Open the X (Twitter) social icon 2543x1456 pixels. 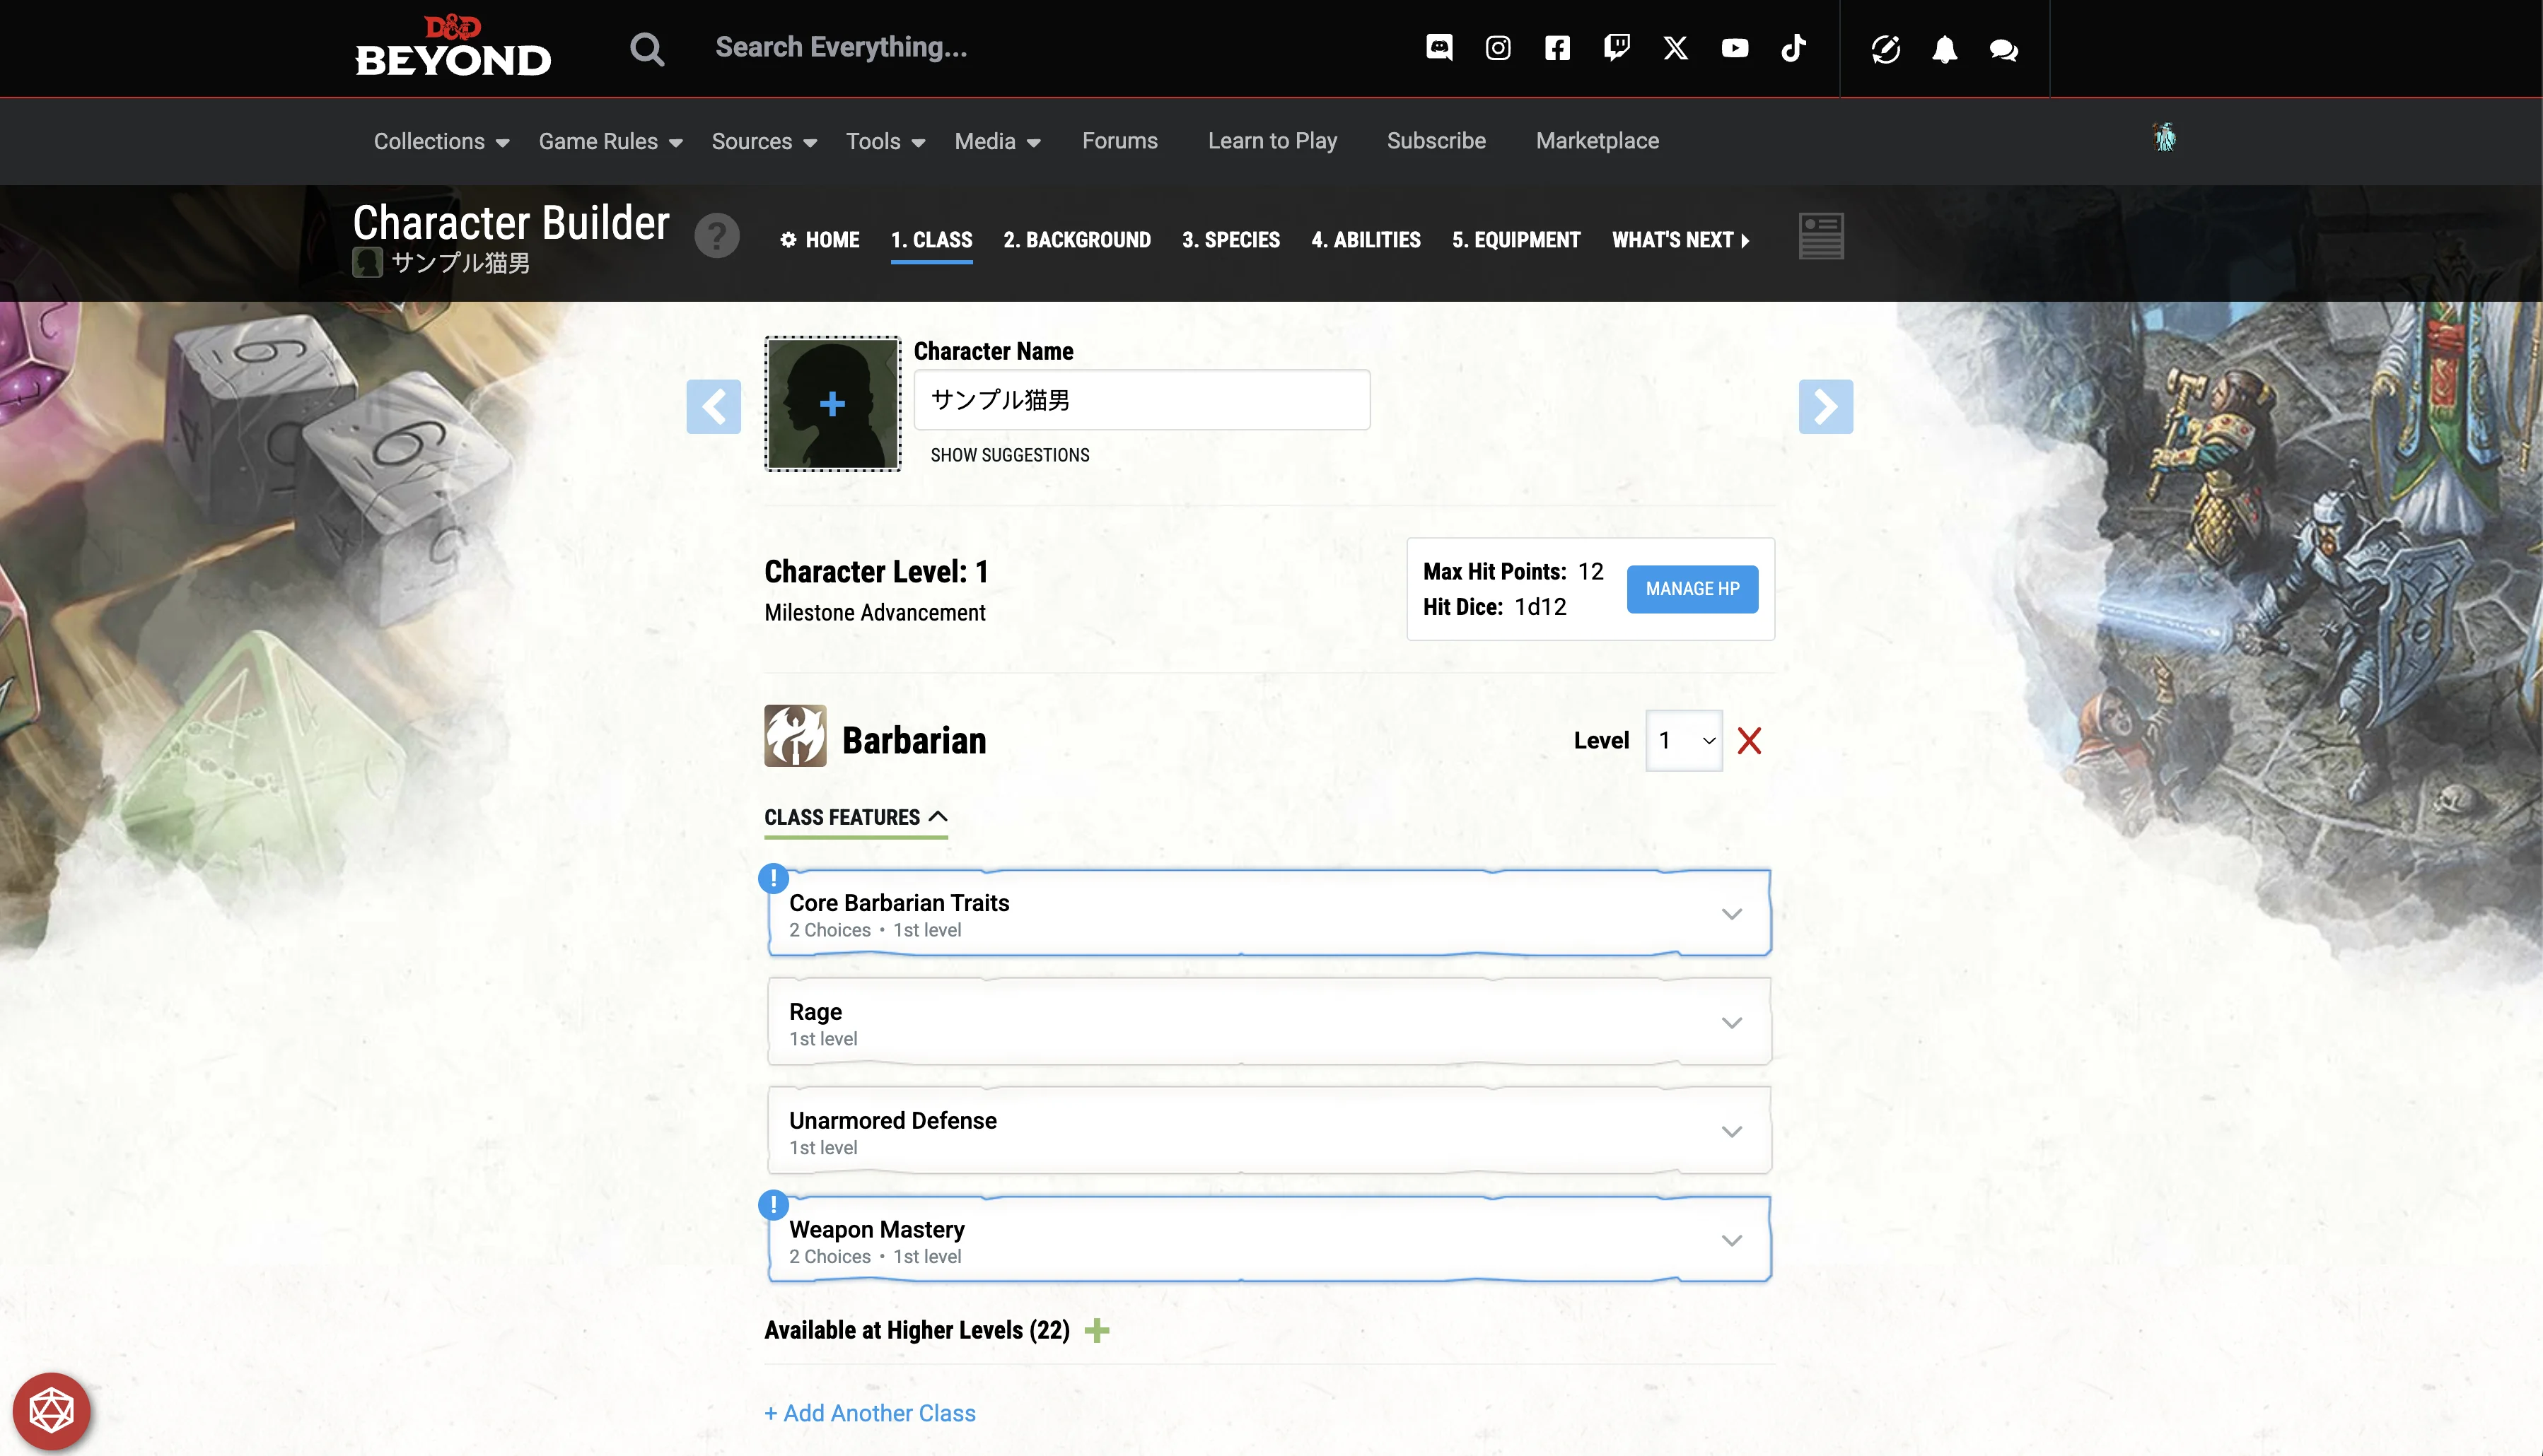(1676, 48)
